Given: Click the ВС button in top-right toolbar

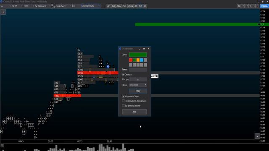Looking at the screenshot, I should tap(239, 6).
